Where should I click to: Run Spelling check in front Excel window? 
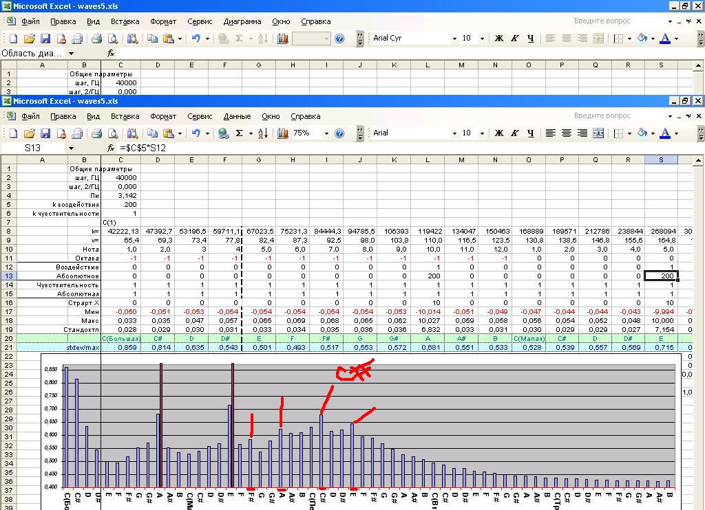[132, 133]
